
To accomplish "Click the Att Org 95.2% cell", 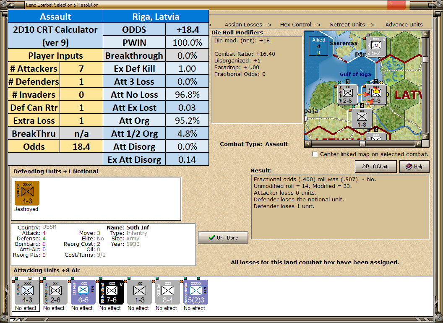I will pos(187,121).
